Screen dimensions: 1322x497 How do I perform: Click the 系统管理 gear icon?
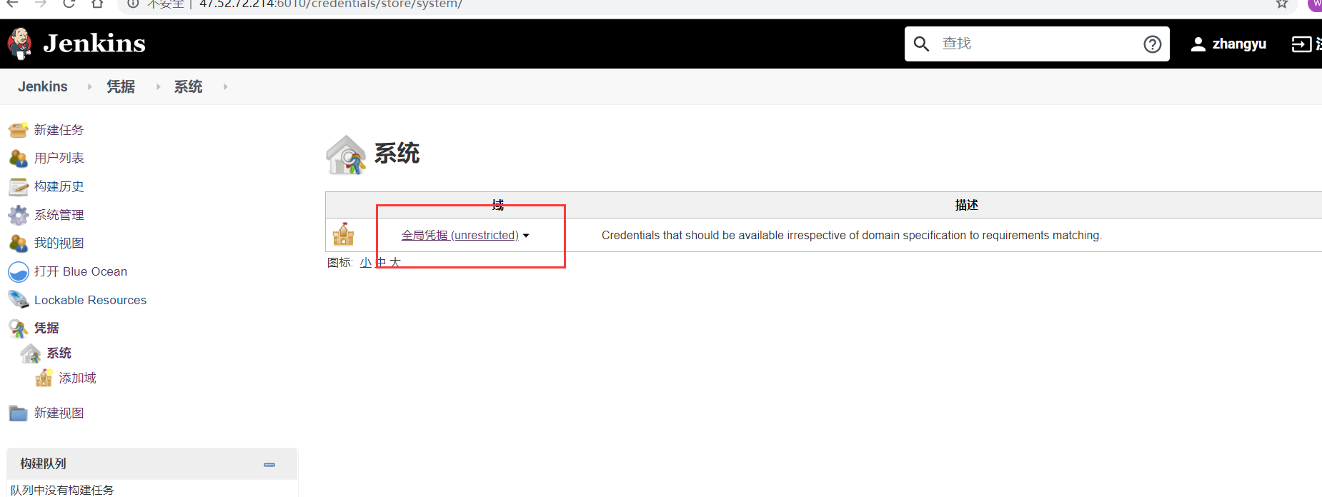(18, 215)
